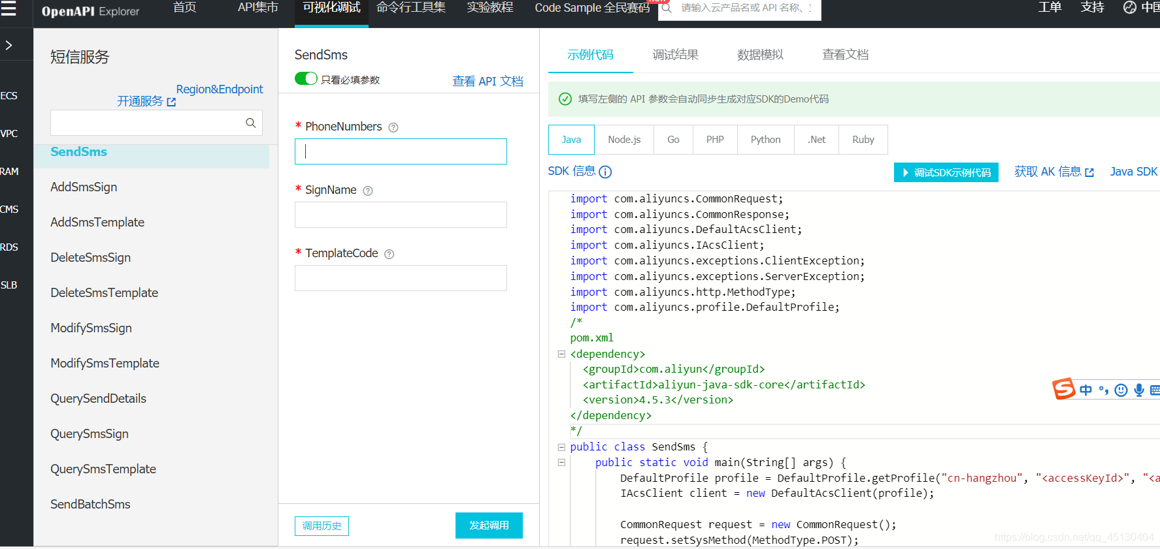
Task: Click the search magnifier in API list
Action: pyautogui.click(x=250, y=123)
